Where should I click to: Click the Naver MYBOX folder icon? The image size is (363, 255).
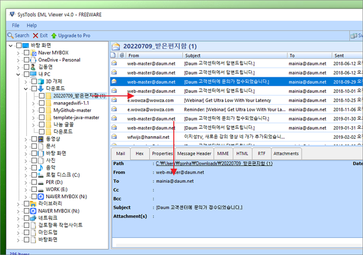pos(34,53)
